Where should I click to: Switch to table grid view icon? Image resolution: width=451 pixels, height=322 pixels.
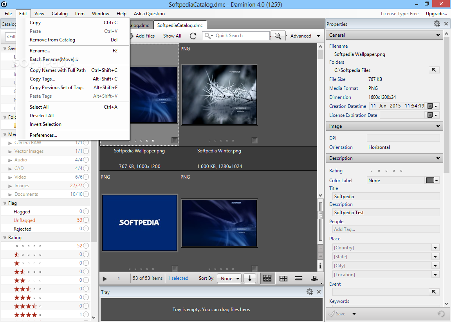pyautogui.click(x=283, y=278)
